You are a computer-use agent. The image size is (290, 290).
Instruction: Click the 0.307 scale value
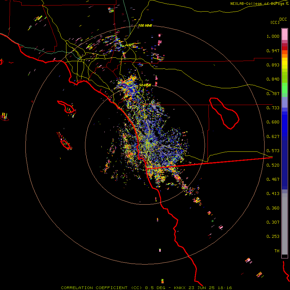(x=273, y=222)
